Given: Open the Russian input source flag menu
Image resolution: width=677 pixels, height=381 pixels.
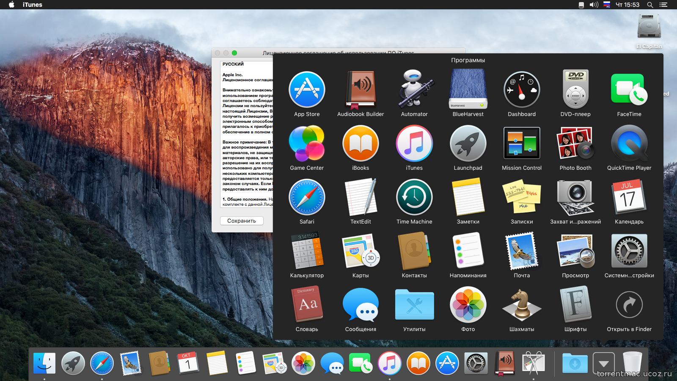Looking at the screenshot, I should click(607, 5).
